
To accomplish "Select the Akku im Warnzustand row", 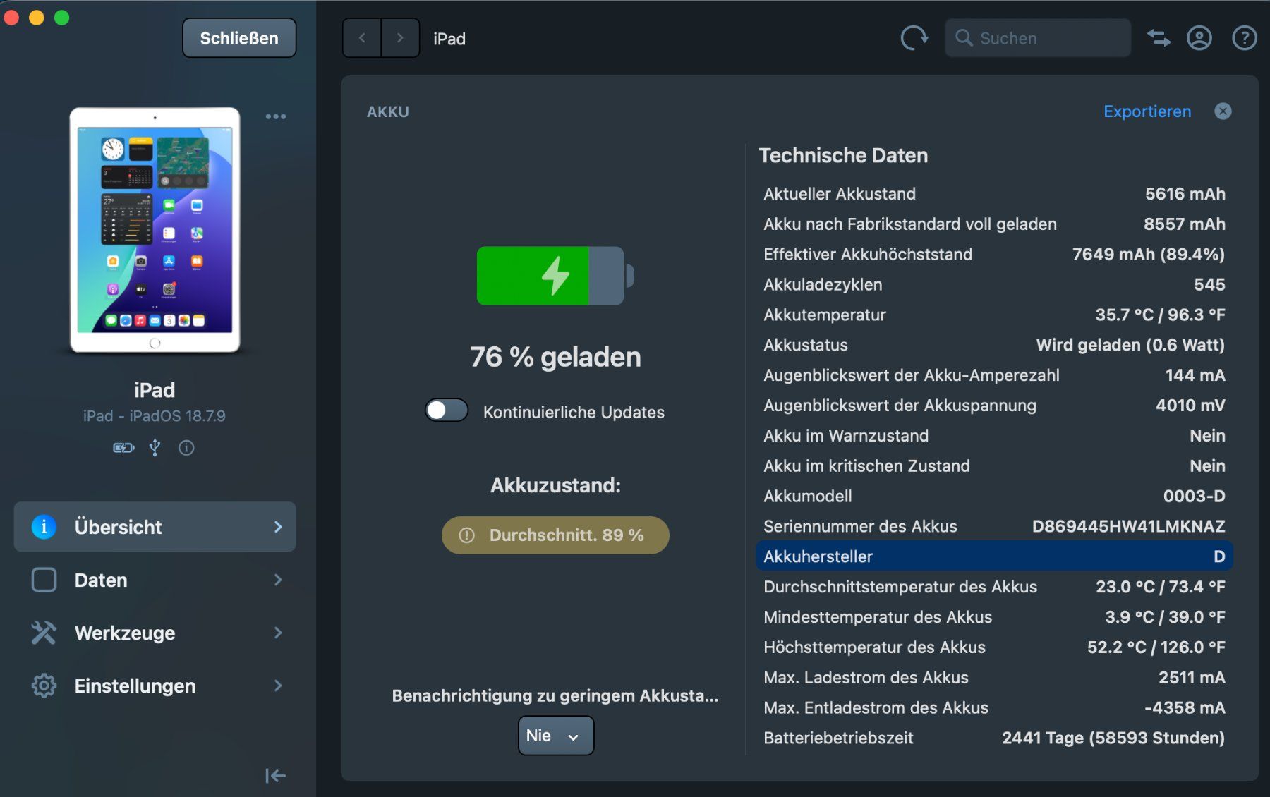I will coord(994,435).
